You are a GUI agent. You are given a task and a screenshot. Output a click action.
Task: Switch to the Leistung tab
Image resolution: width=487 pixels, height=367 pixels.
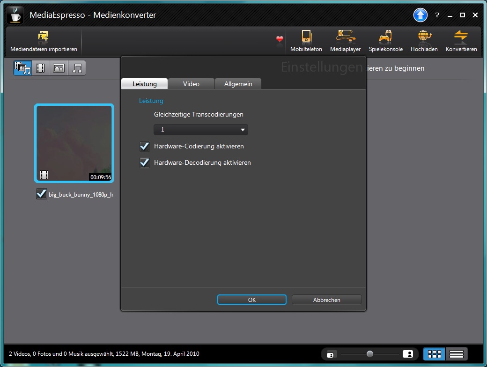coord(144,84)
